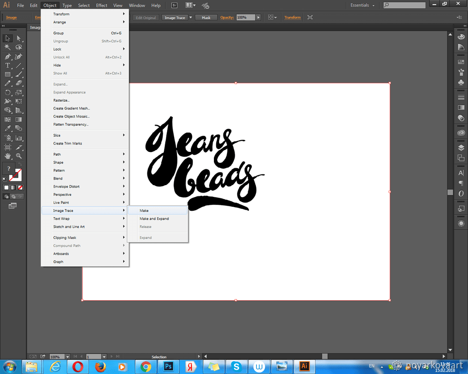Select the Column Graph tool
The width and height of the screenshot is (468, 374).
pos(19,138)
